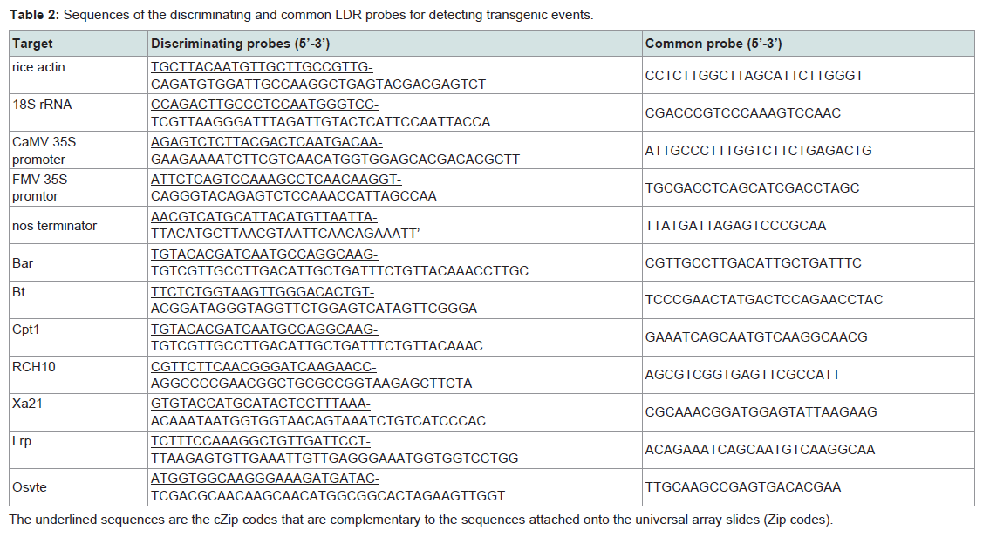Select the nos terminator target cell
The width and height of the screenshot is (983, 537).
[79, 226]
